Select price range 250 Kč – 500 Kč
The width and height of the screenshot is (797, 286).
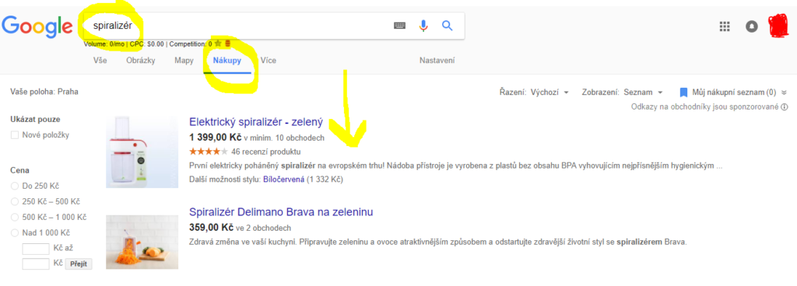15,201
